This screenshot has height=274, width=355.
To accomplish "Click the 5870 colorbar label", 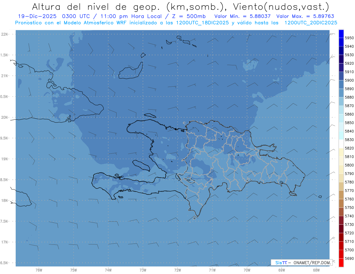I will point(349,106).
